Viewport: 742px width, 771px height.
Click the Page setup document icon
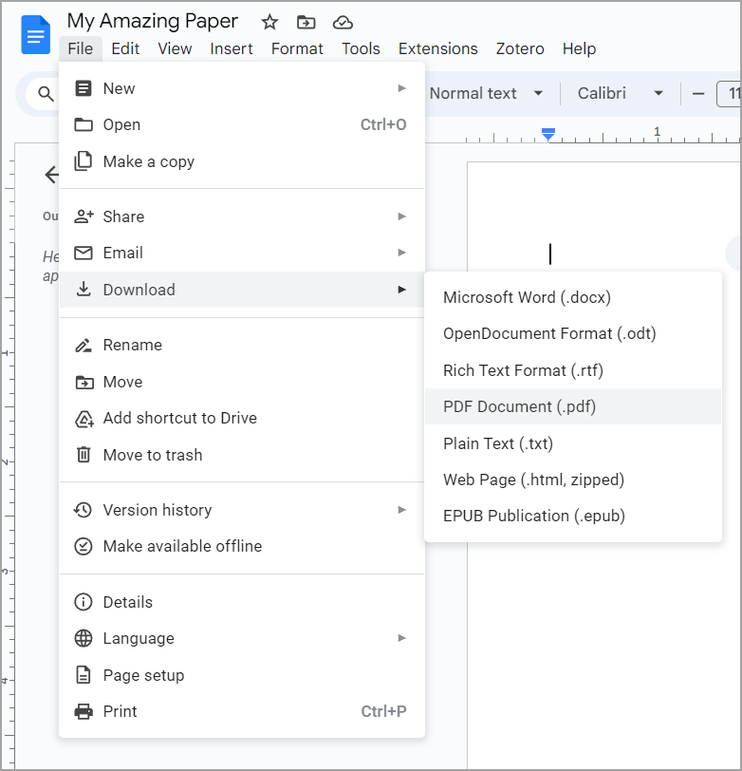(x=83, y=675)
